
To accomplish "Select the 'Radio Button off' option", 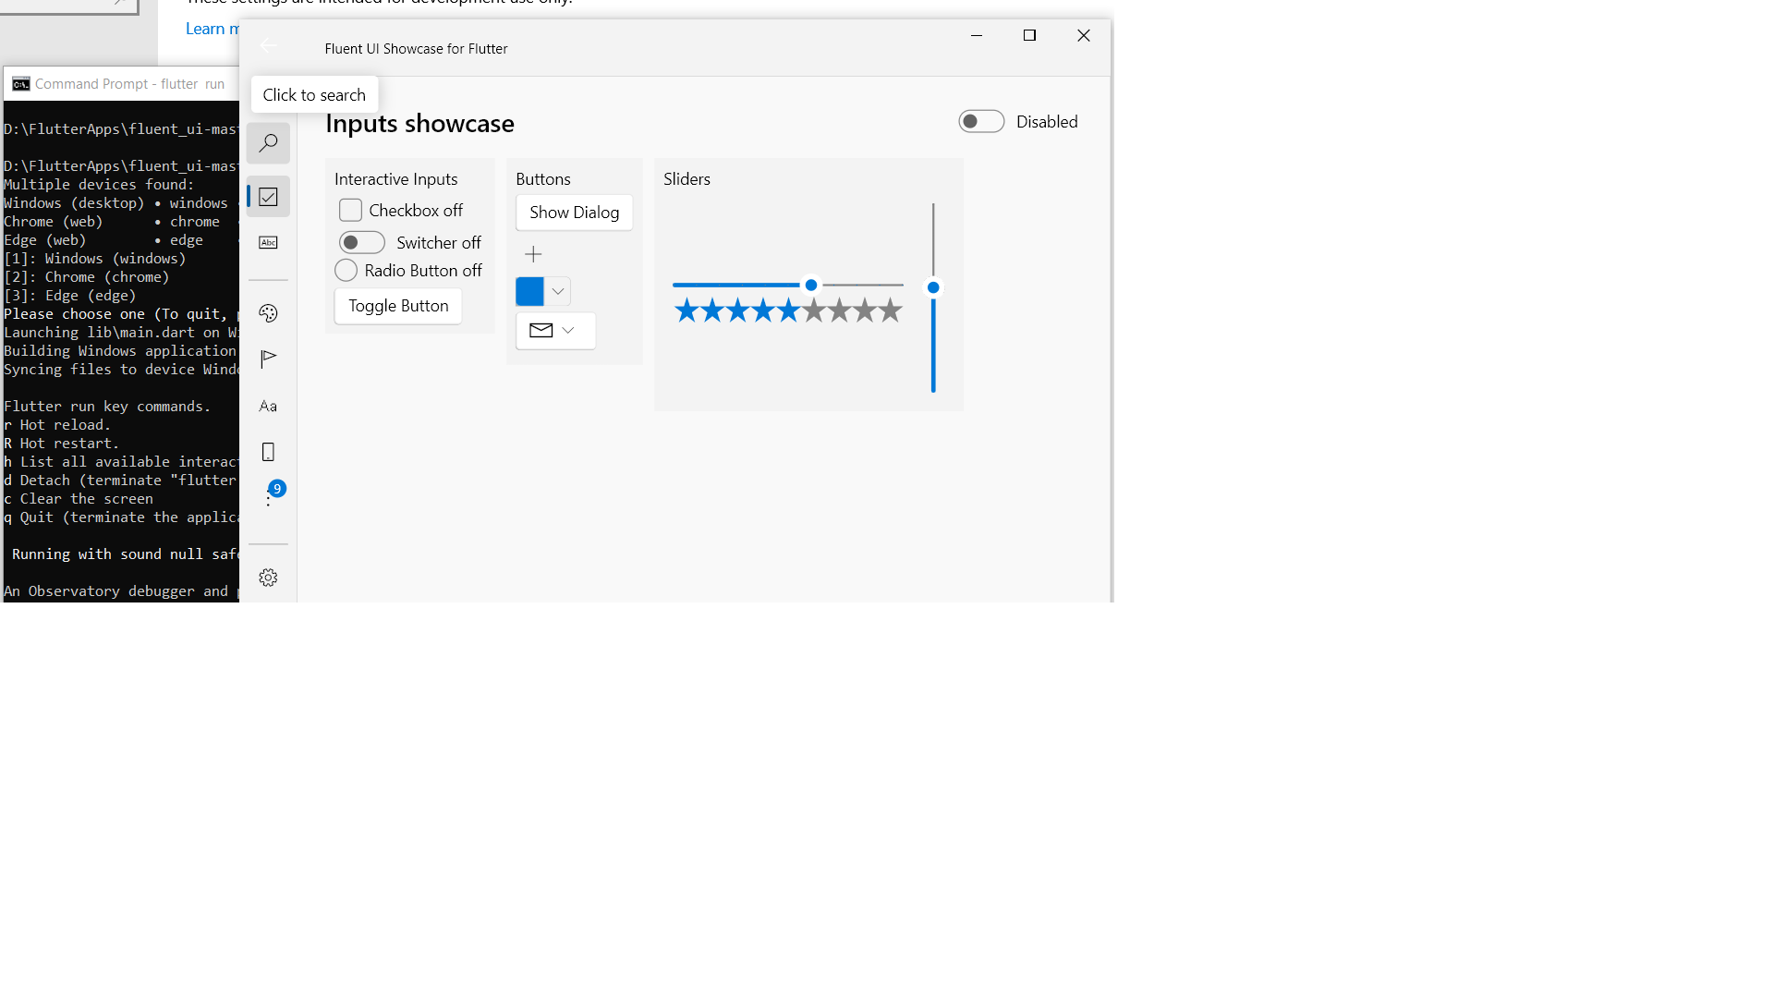I will pyautogui.click(x=346, y=271).
